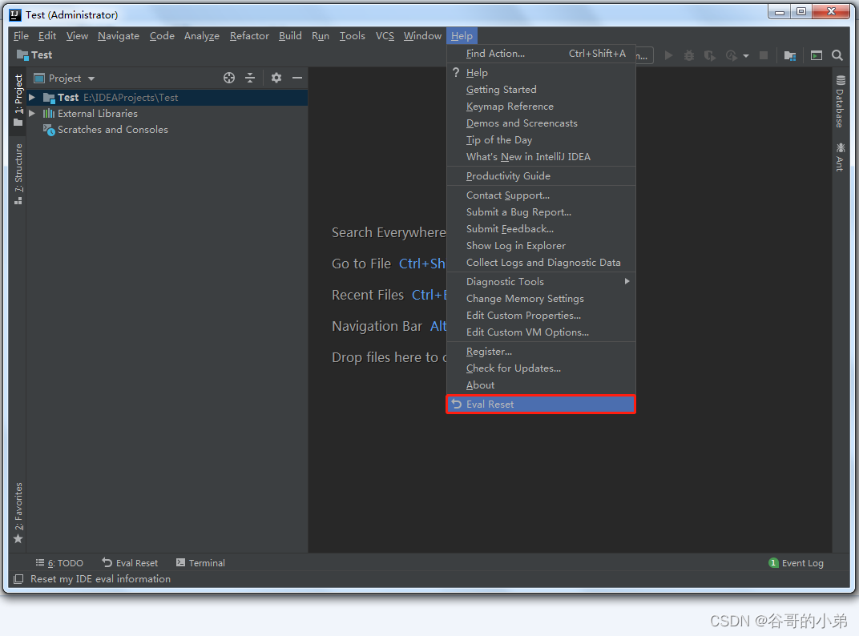This screenshot has width=859, height=636.
Task: Open the Ant tool window
Action: tap(840, 157)
